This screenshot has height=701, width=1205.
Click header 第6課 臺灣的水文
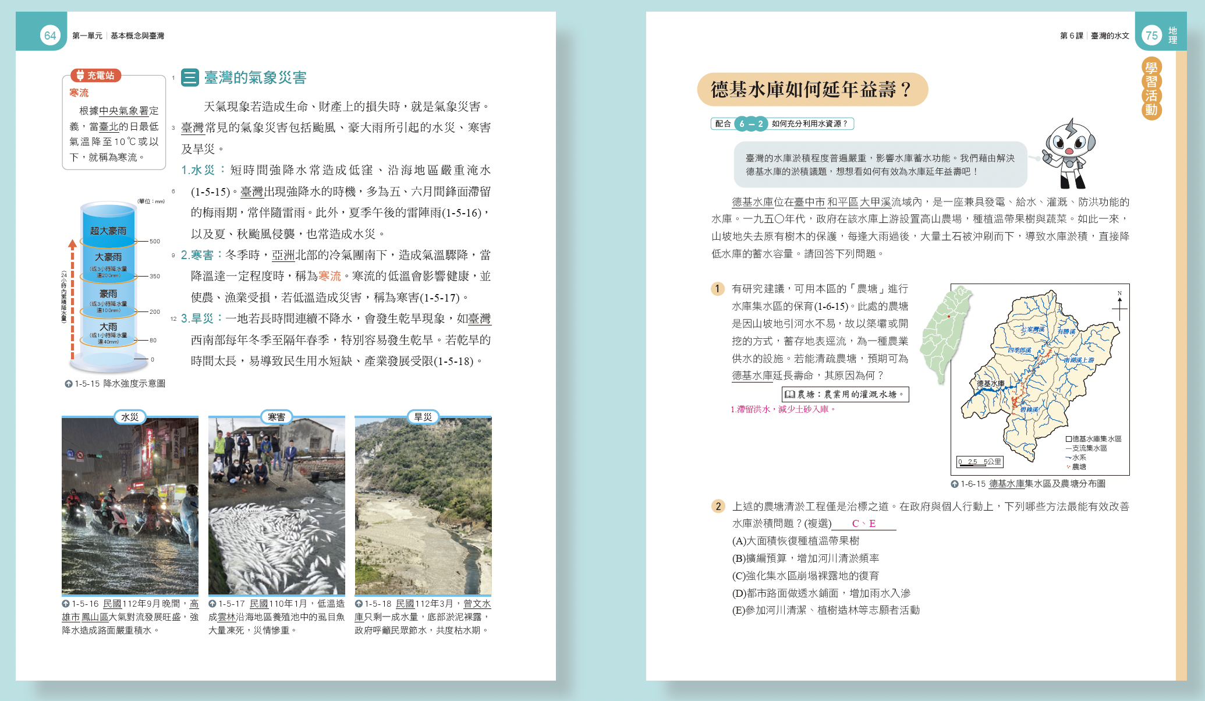pos(1094,36)
